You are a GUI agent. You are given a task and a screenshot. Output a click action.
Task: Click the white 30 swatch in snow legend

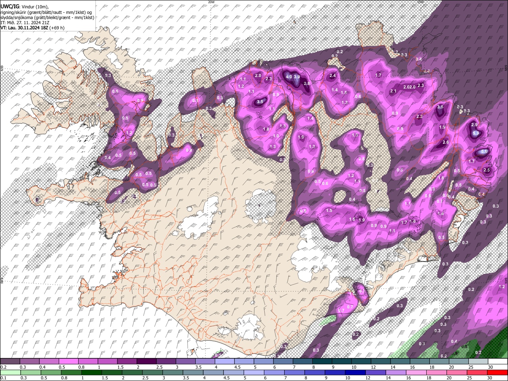497,361
